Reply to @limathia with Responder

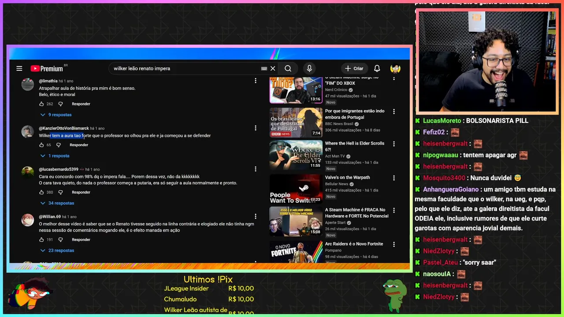tap(81, 104)
